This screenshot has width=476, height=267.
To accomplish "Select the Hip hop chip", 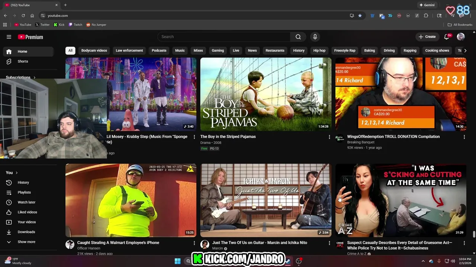I will click(x=319, y=50).
